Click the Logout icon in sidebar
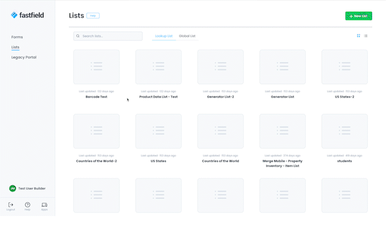The image size is (386, 241). pos(11,205)
